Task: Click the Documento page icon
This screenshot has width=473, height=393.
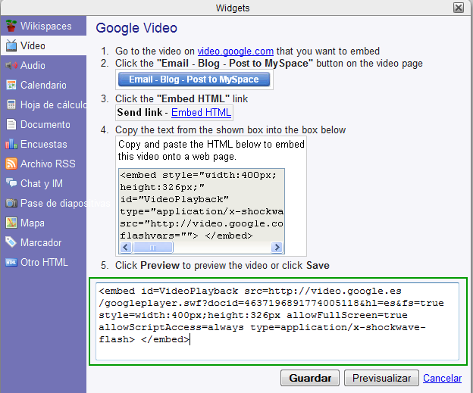Action: 11,124
